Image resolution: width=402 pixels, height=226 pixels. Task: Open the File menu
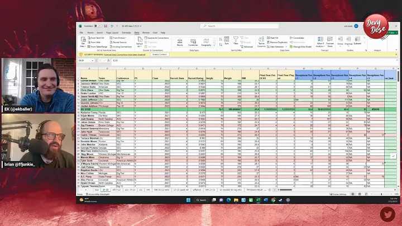pos(82,32)
